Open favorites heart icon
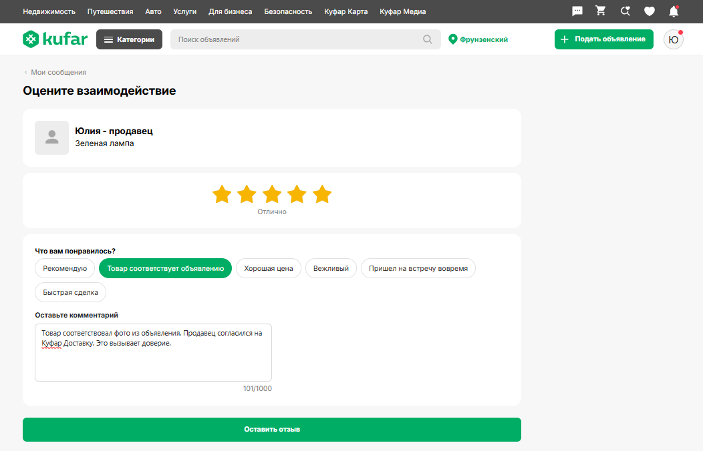703x451 pixels. [x=649, y=11]
